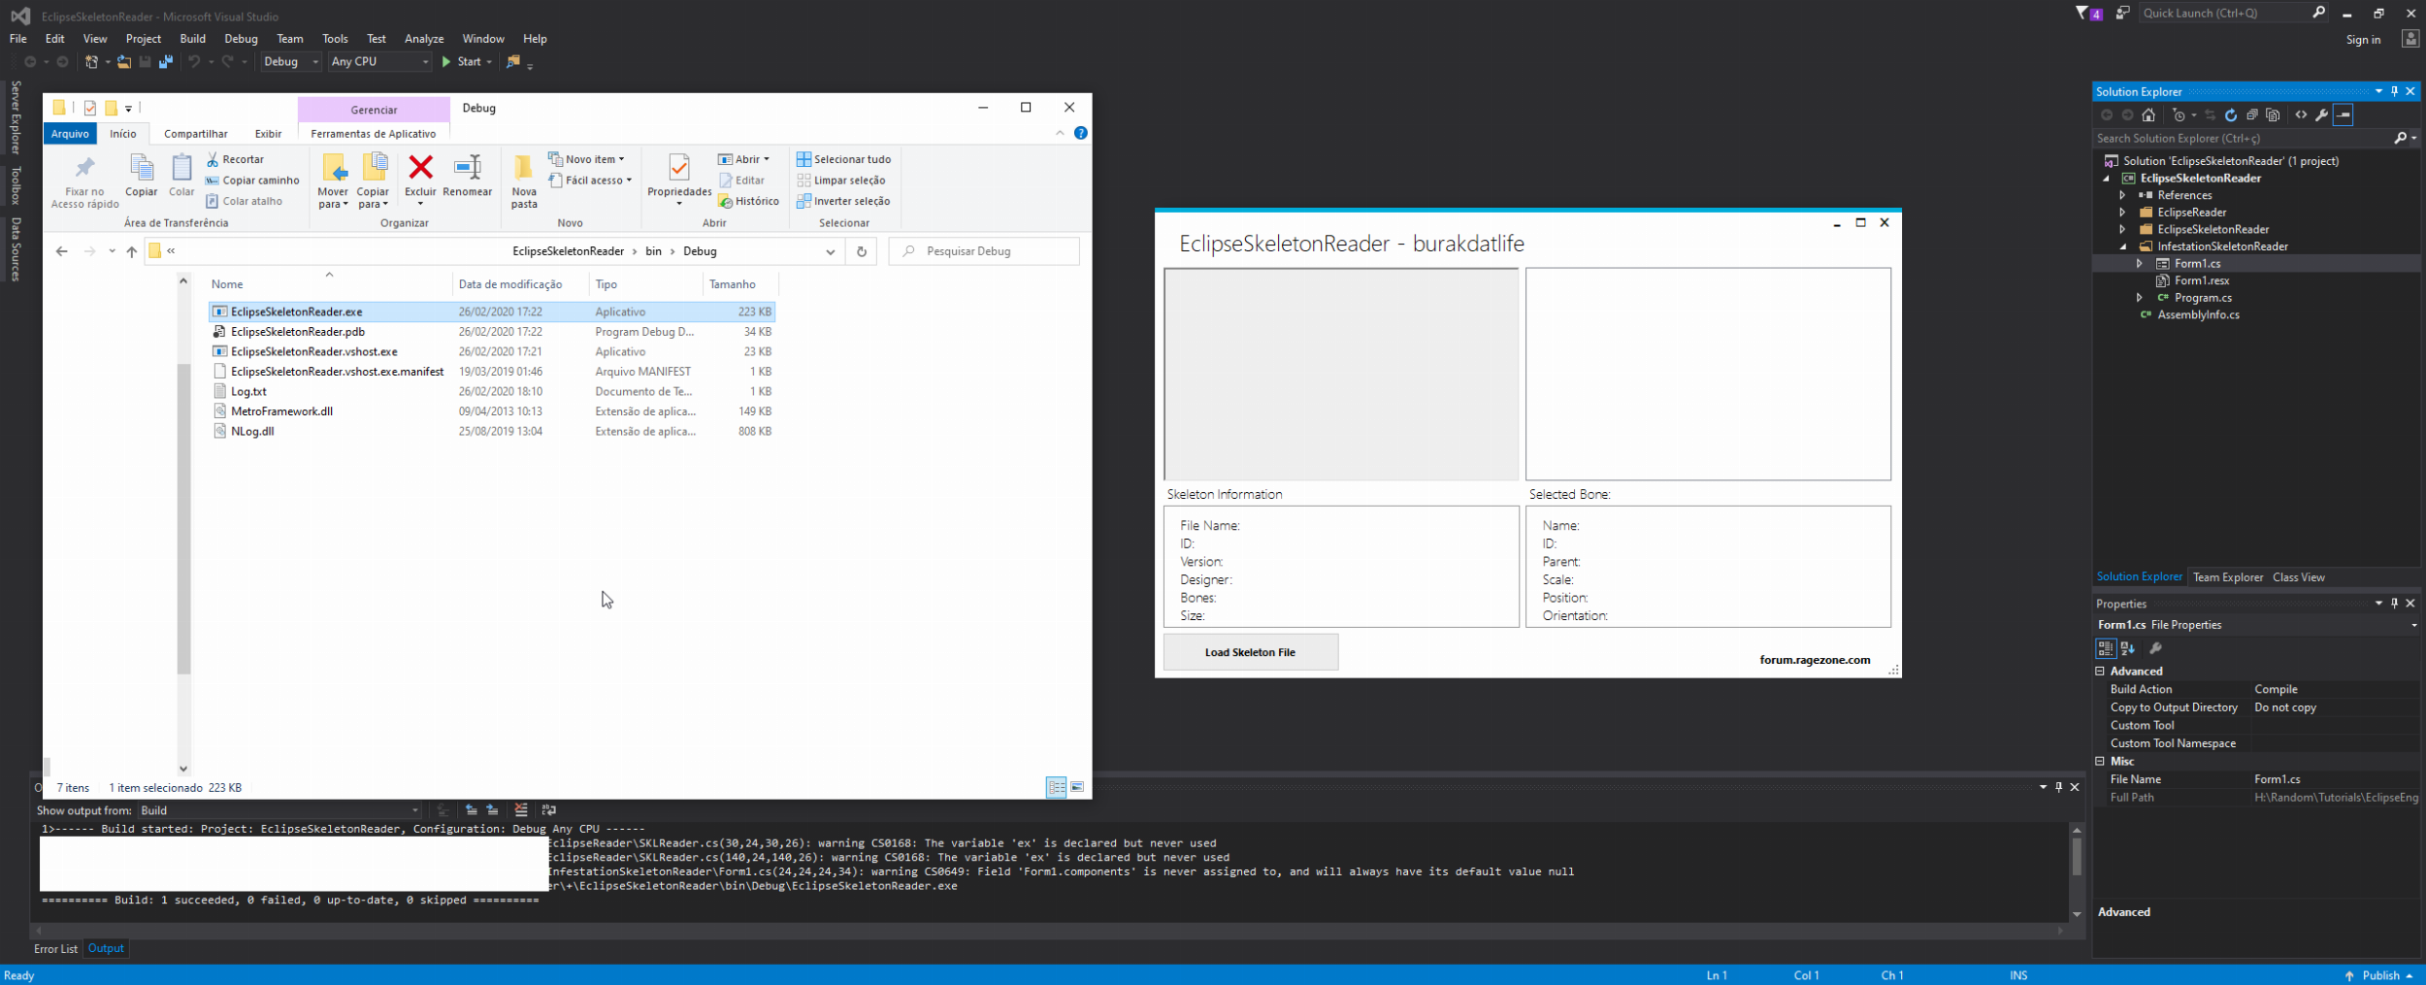
Task: Click Load Skeleton File button
Action: click(1251, 652)
